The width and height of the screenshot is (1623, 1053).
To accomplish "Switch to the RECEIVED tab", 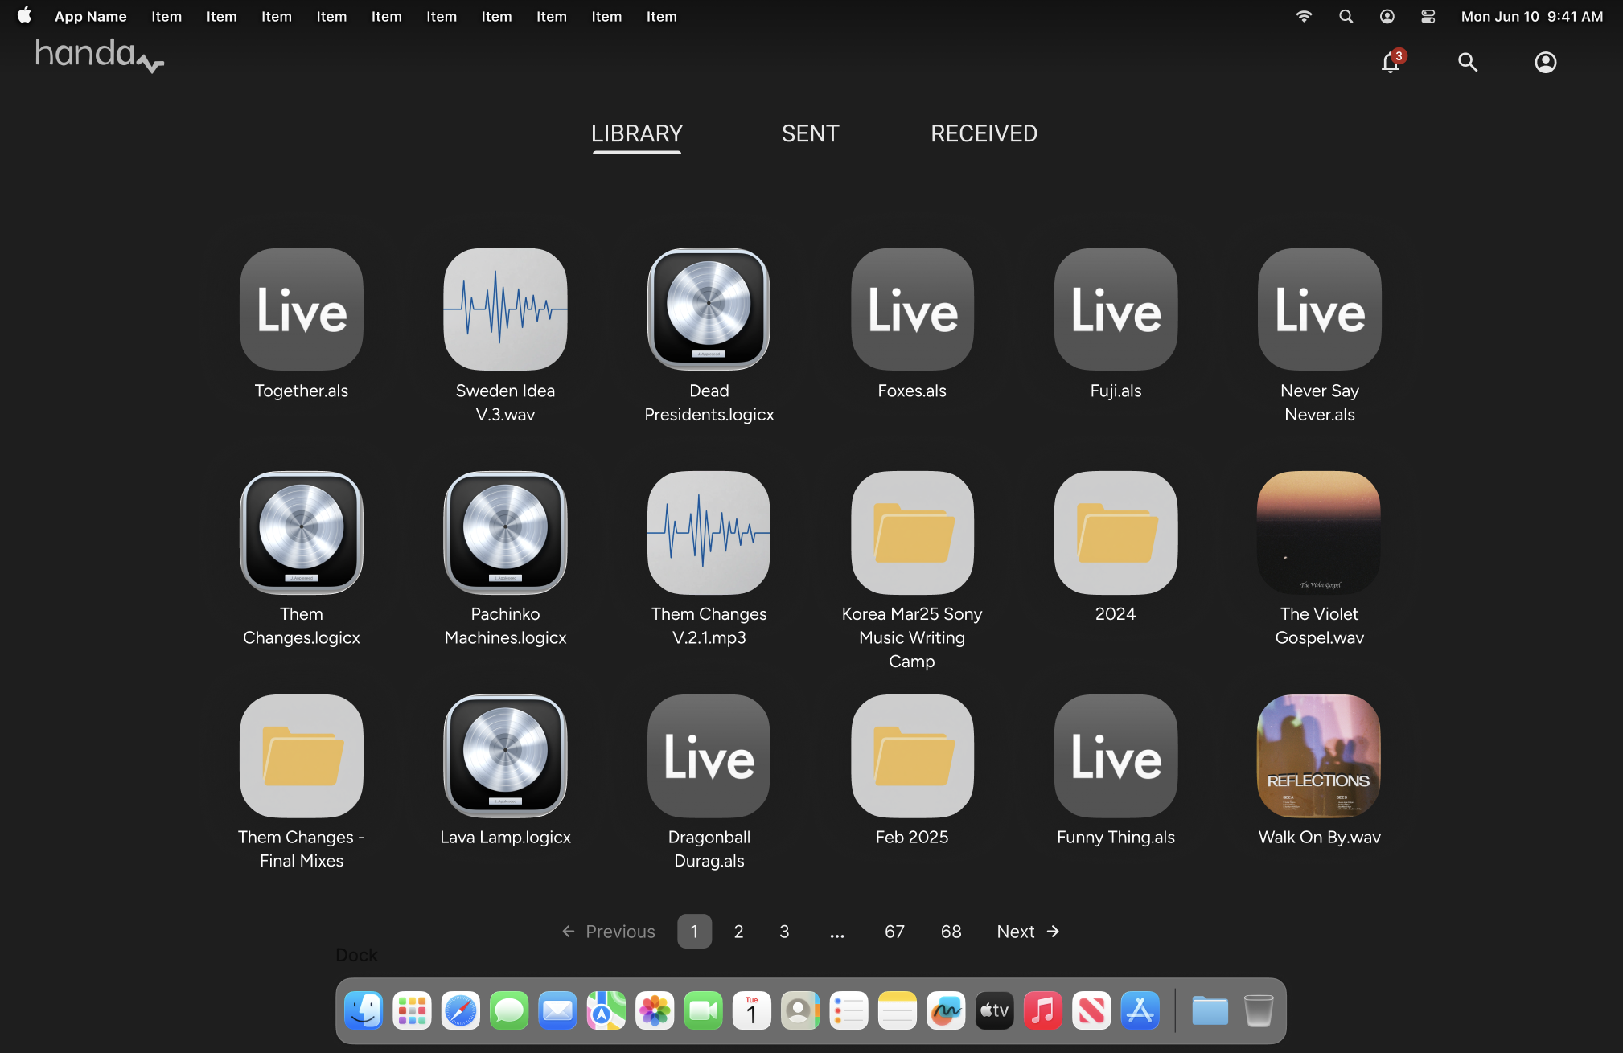I will click(x=984, y=133).
